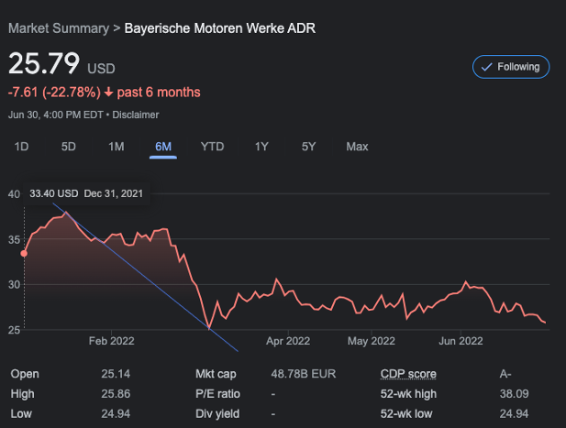The height and width of the screenshot is (428, 566).
Task: Click the 'past 6 months' text
Action: coord(159,93)
